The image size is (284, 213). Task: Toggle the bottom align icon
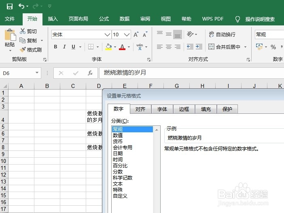[178, 34]
